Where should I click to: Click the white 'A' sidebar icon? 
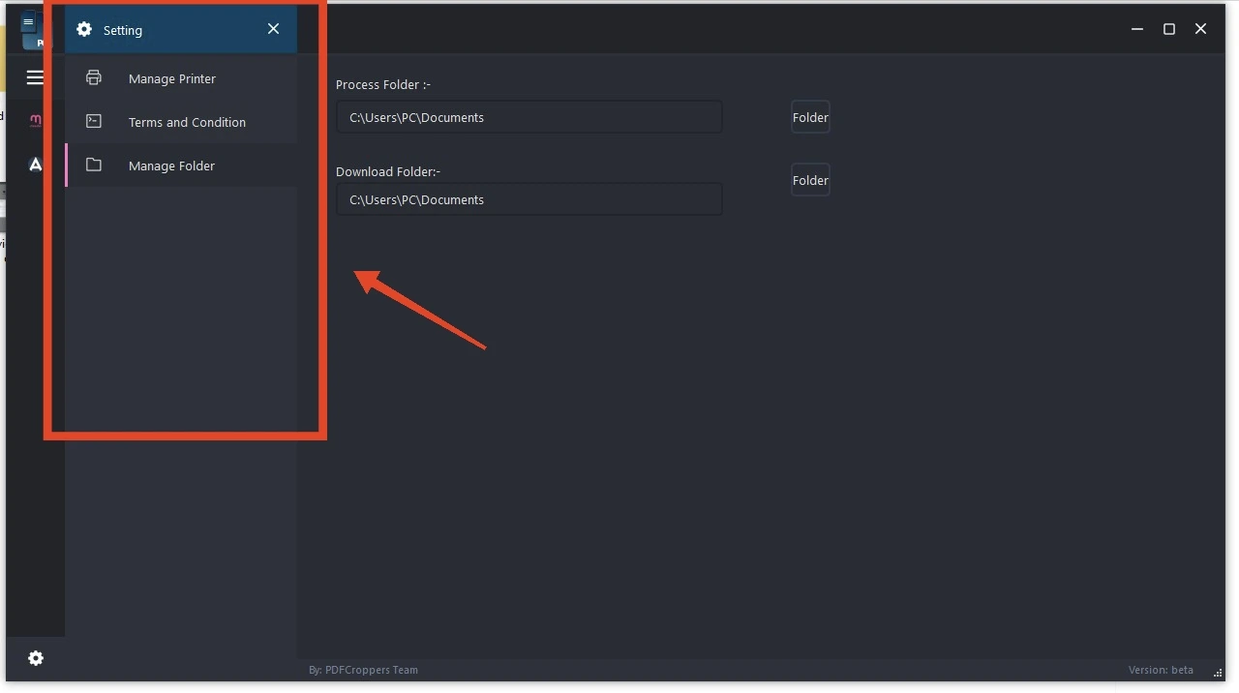pos(36,165)
